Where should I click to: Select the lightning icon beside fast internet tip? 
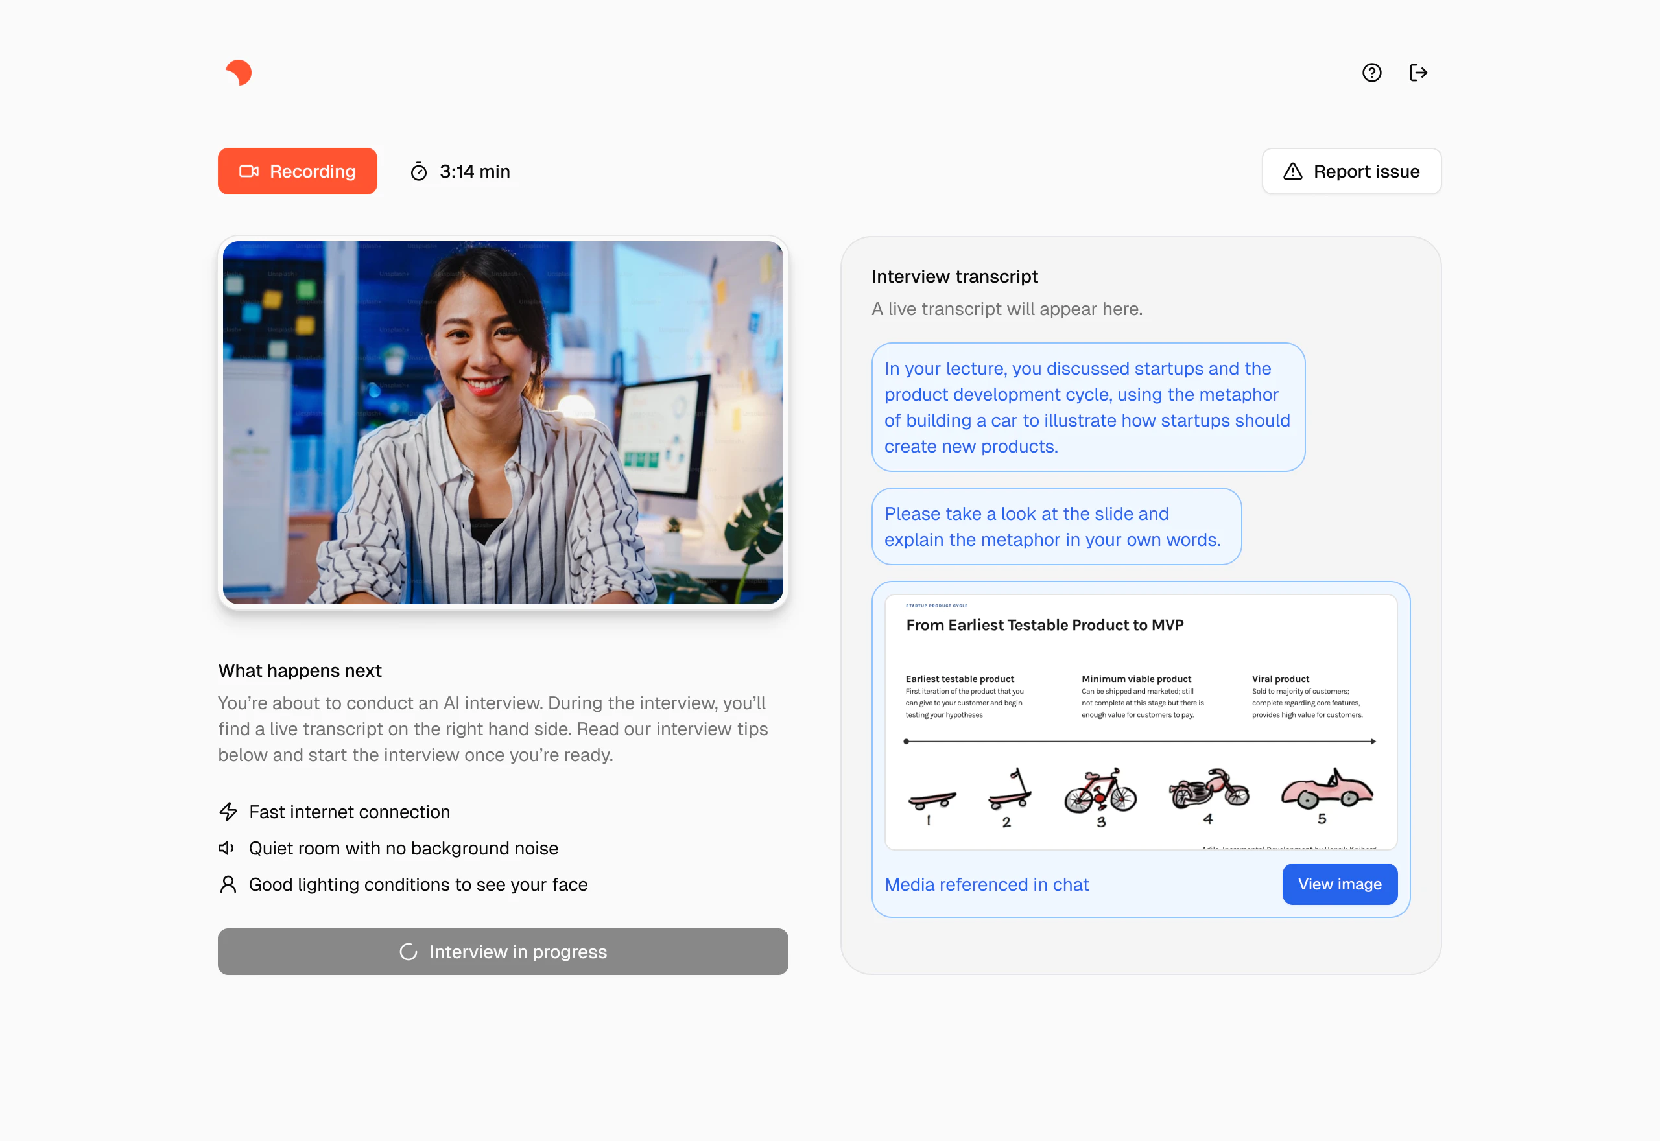228,812
